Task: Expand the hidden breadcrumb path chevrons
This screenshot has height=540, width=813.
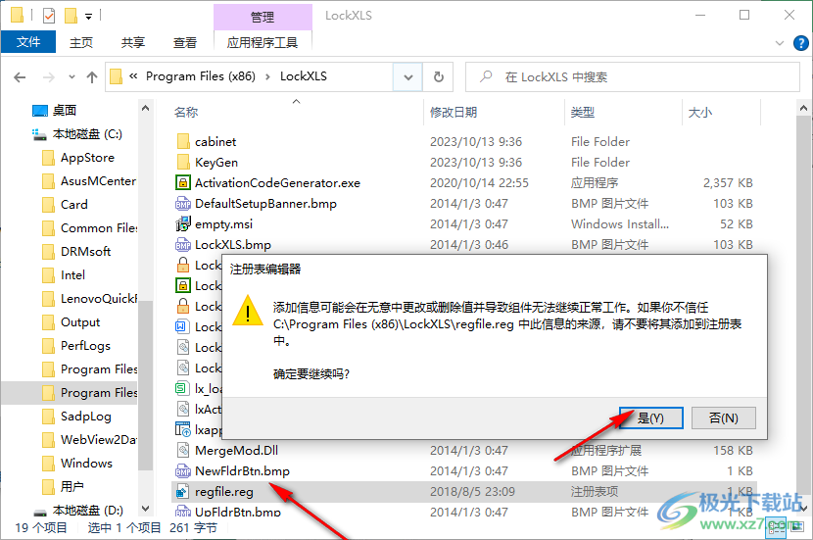Action: 133,76
